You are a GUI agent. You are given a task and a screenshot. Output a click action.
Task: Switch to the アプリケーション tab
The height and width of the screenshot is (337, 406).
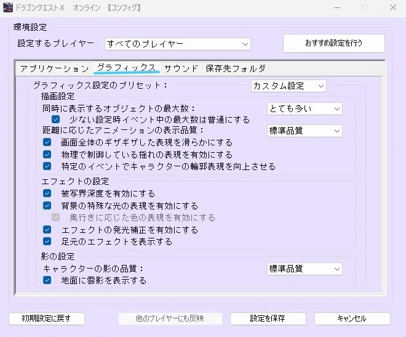point(54,68)
